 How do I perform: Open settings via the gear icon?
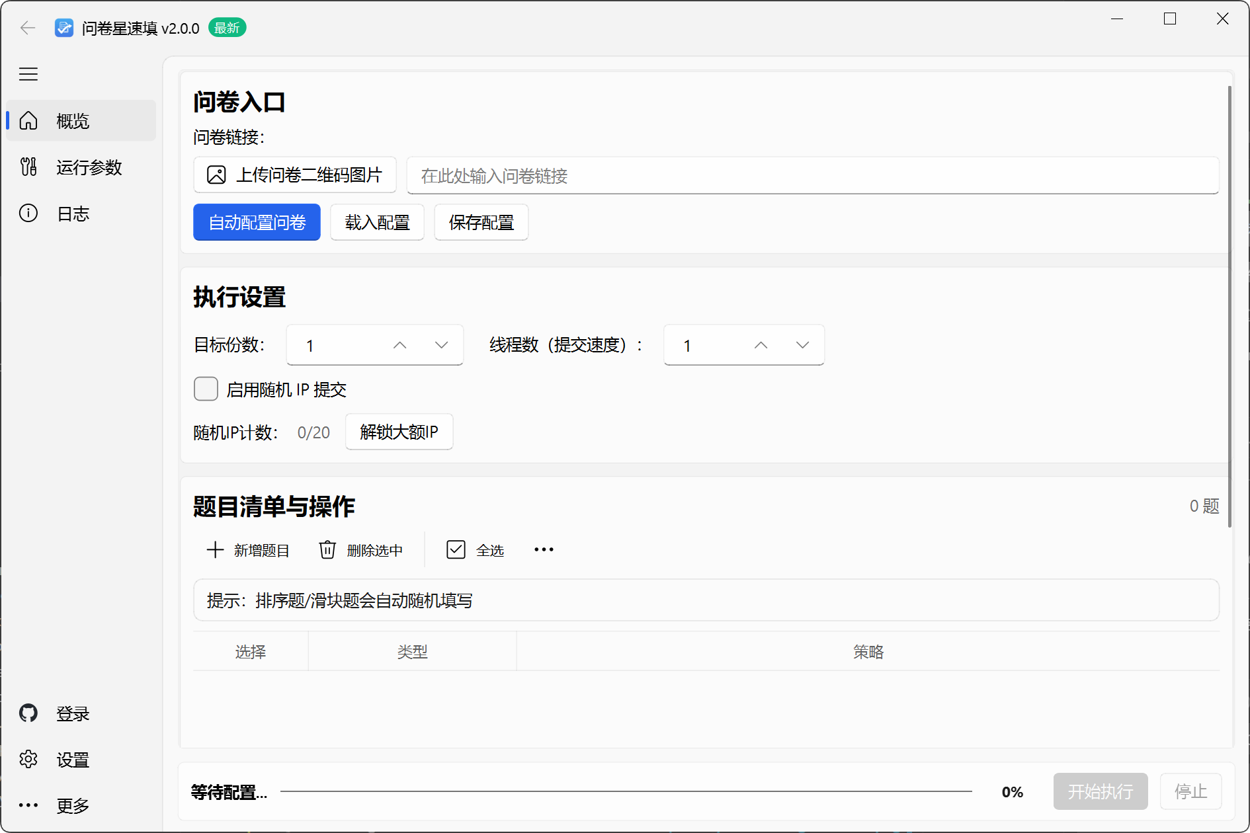point(28,760)
